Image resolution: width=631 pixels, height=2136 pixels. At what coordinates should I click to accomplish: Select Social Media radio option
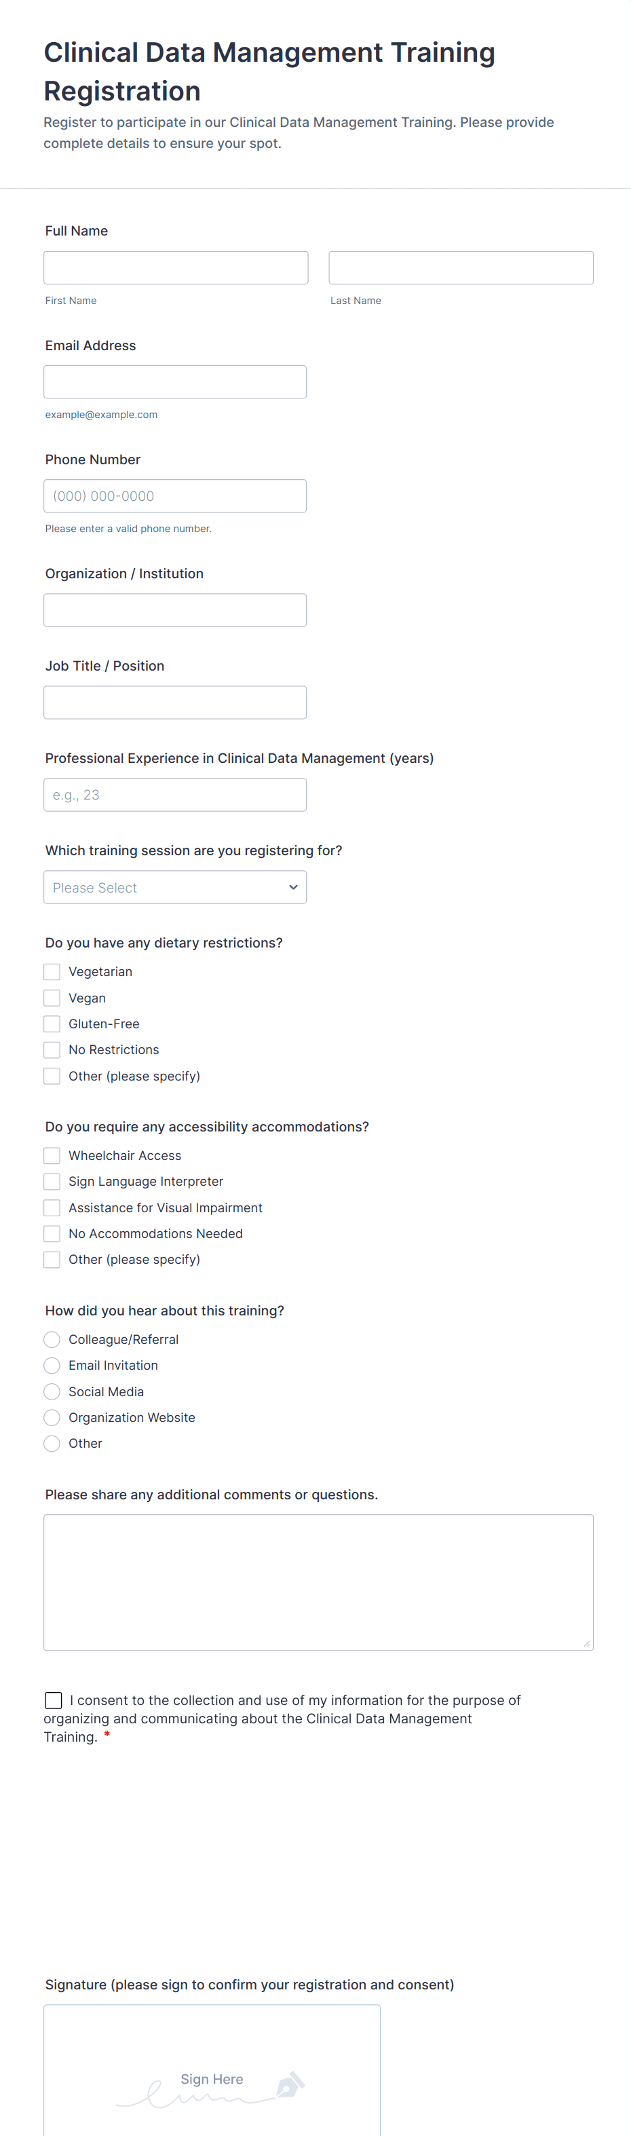[52, 1391]
